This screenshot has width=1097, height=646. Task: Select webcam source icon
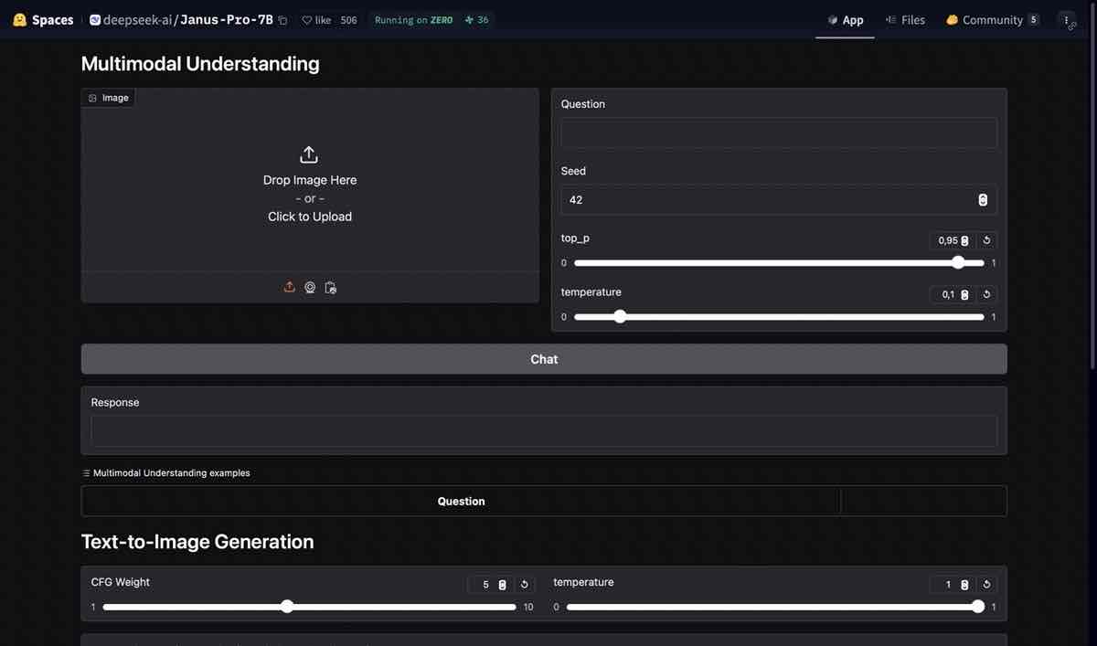[310, 287]
